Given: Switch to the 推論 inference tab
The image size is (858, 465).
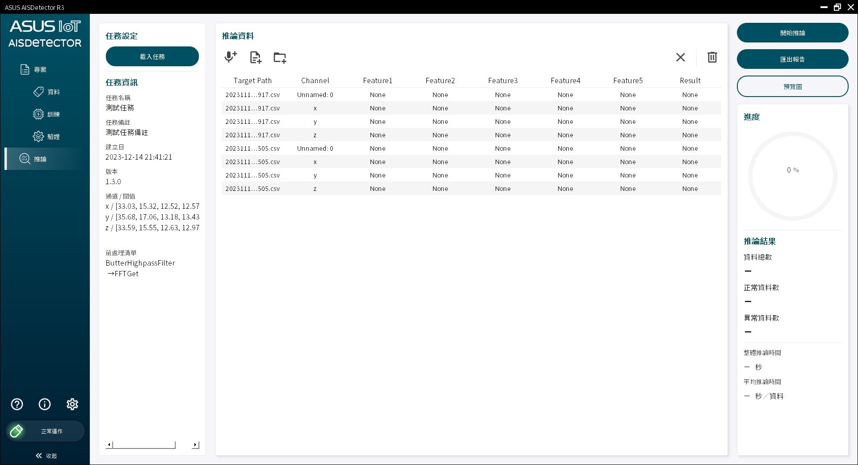Looking at the screenshot, I should (45, 159).
